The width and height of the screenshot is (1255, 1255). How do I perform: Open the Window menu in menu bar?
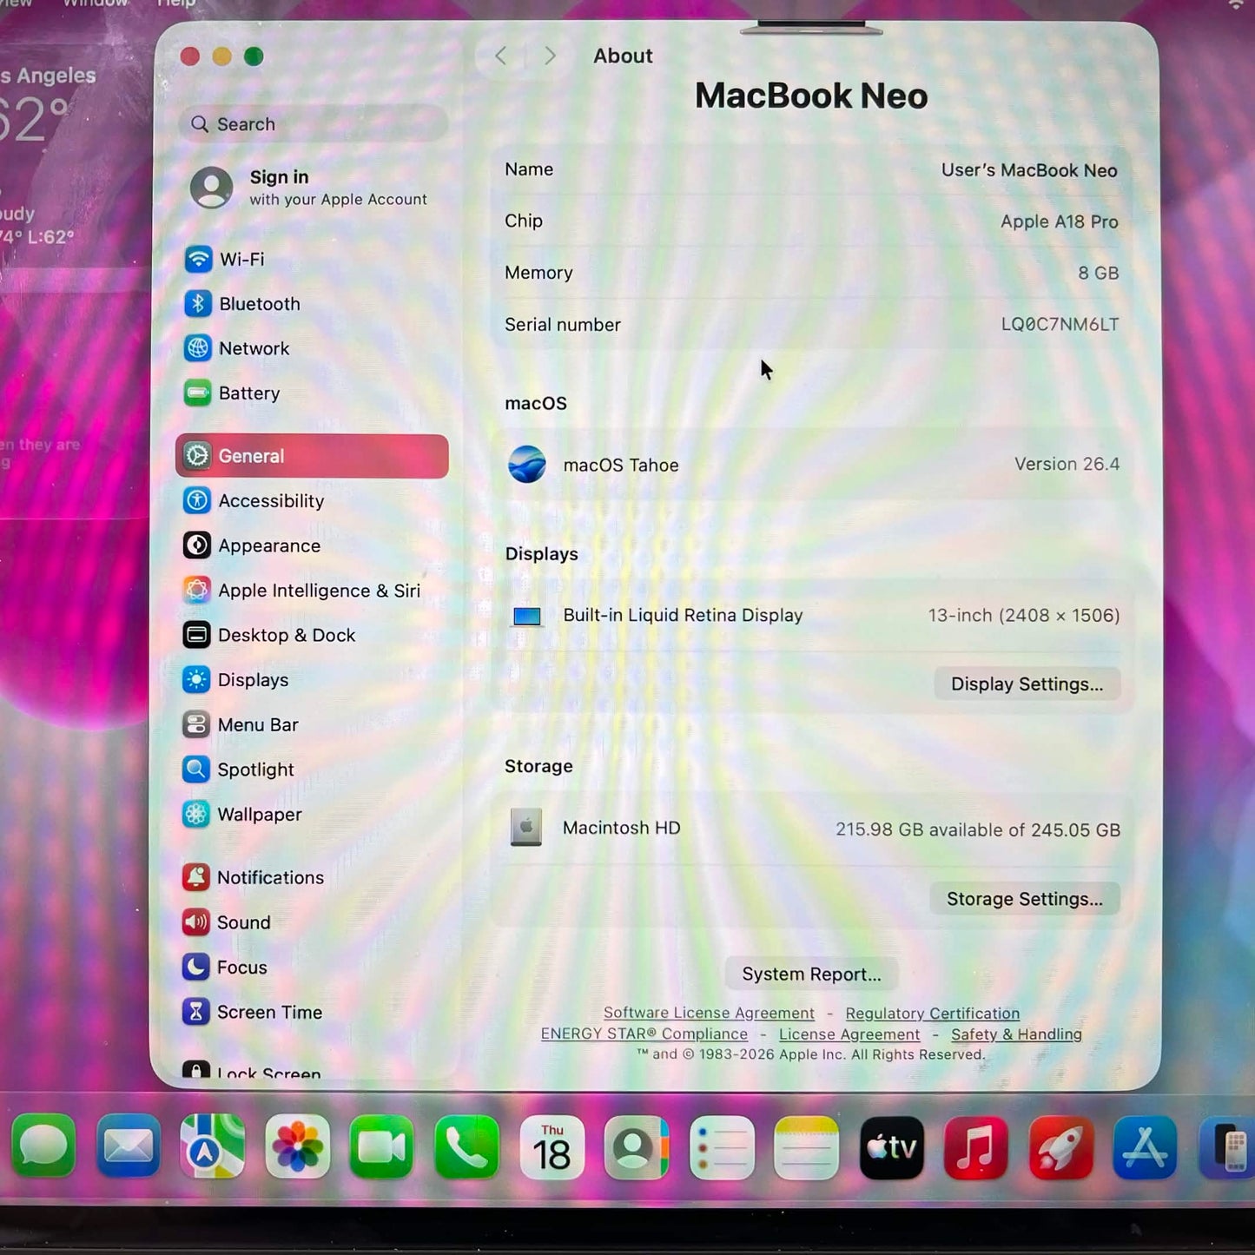(x=96, y=3)
